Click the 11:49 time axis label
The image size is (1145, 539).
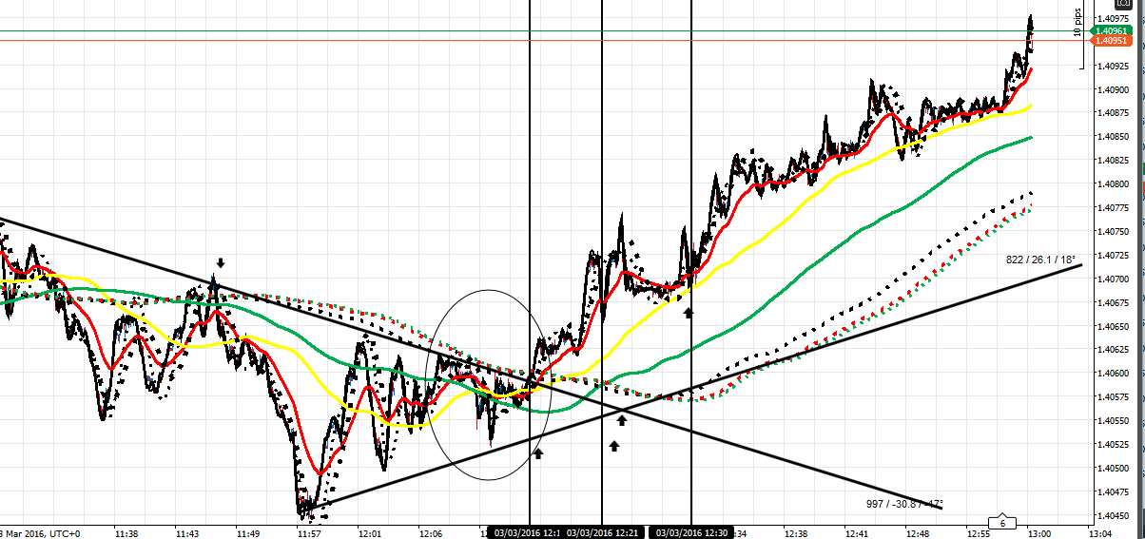247,533
